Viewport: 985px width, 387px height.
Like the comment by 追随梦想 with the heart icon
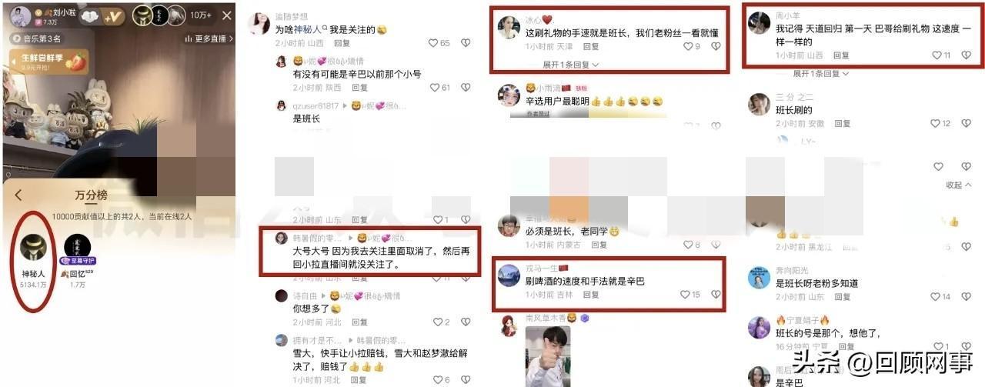[433, 44]
